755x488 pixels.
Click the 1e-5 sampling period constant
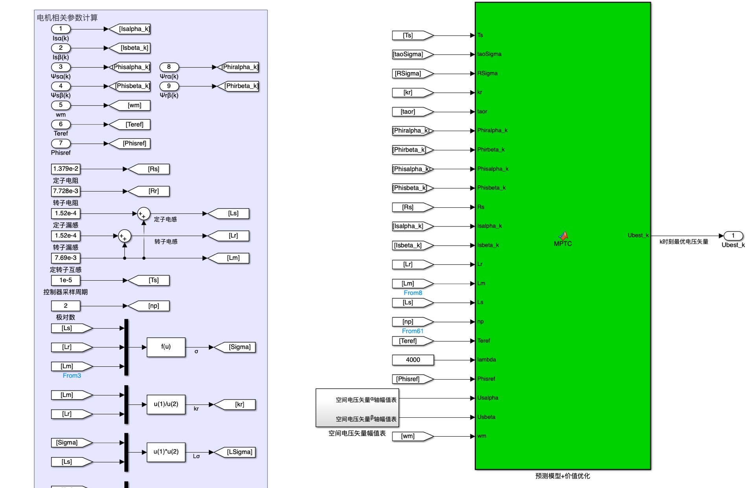pyautogui.click(x=66, y=280)
